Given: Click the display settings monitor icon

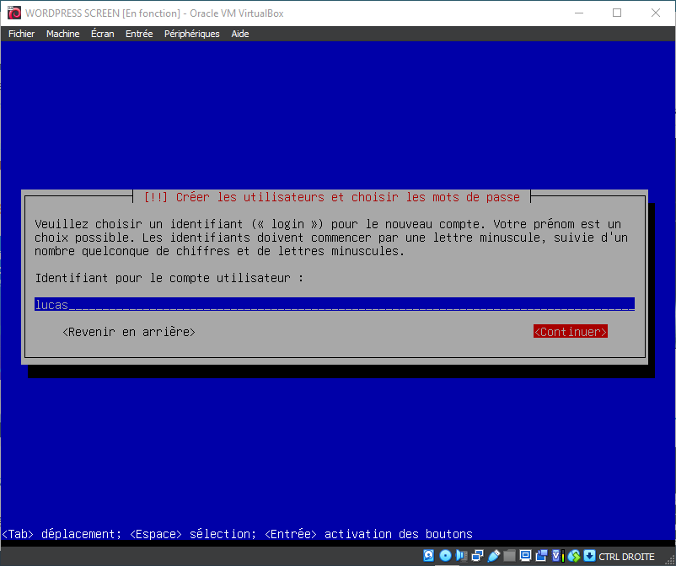Looking at the screenshot, I should point(526,556).
